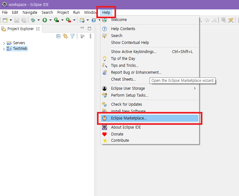Click the Debug bug icon

coord(33,20)
